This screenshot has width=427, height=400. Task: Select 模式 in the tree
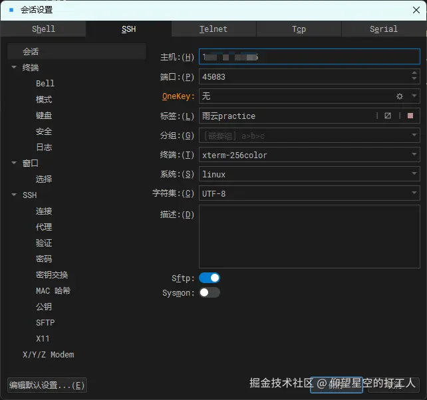tap(44, 99)
